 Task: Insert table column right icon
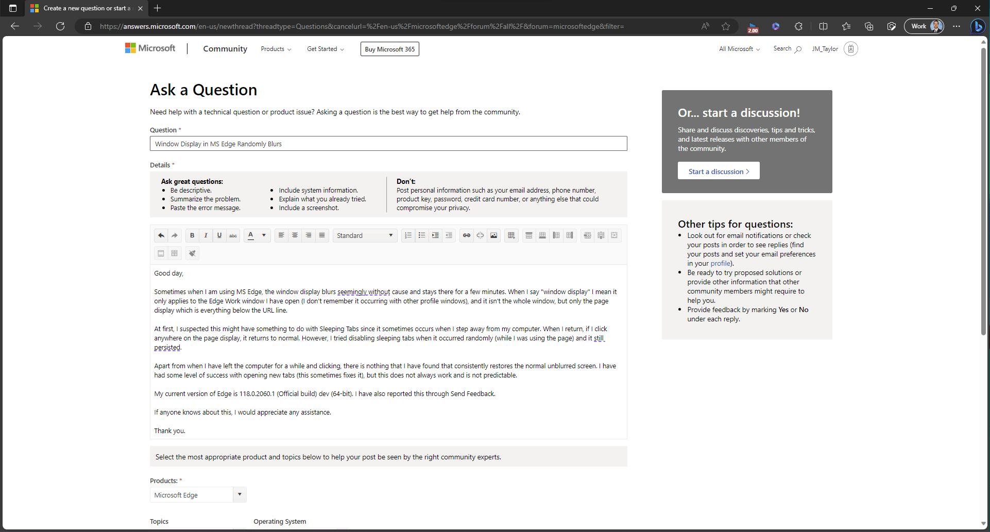point(570,235)
